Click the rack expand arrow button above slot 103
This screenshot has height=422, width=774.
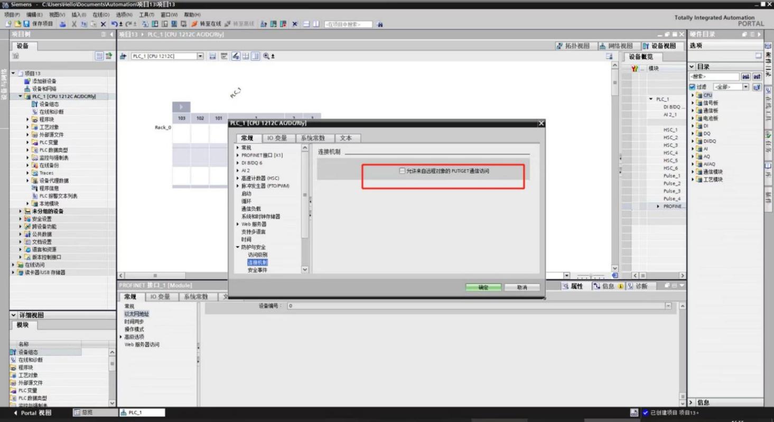point(181,107)
